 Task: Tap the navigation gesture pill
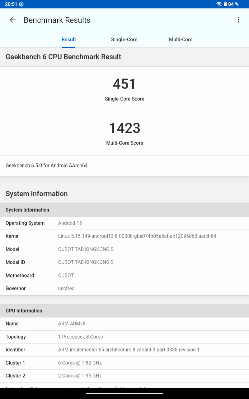pos(125,393)
